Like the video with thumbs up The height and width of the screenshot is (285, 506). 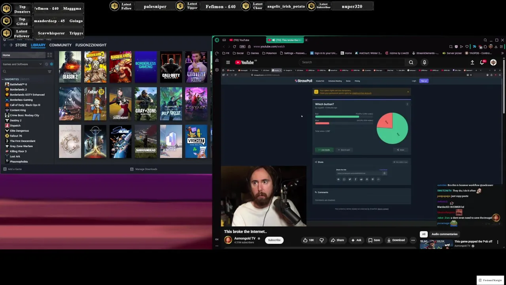(309, 240)
